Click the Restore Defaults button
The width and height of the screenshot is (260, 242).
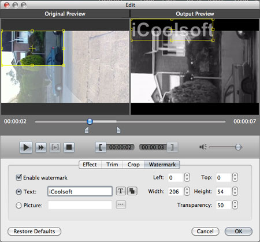click(34, 232)
